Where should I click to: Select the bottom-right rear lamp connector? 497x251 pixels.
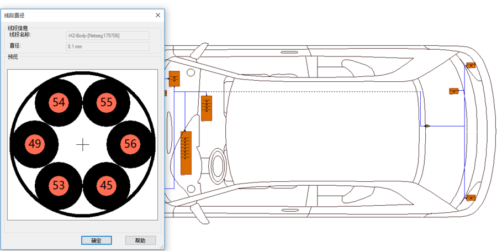tap(471, 197)
